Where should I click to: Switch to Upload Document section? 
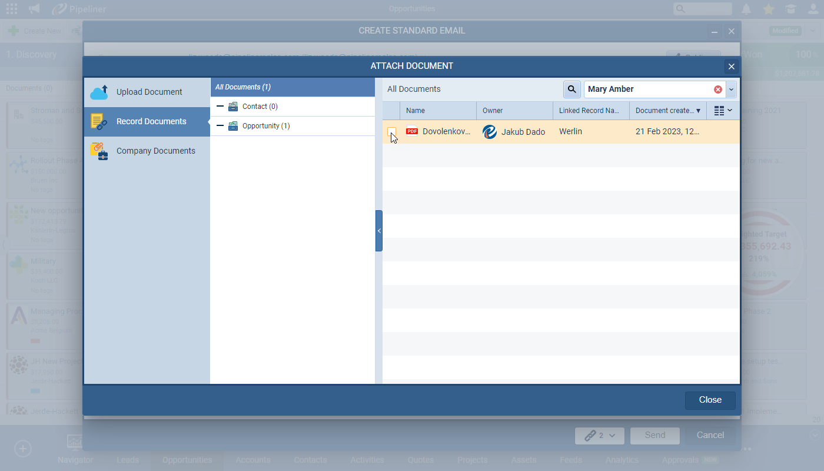pyautogui.click(x=149, y=92)
